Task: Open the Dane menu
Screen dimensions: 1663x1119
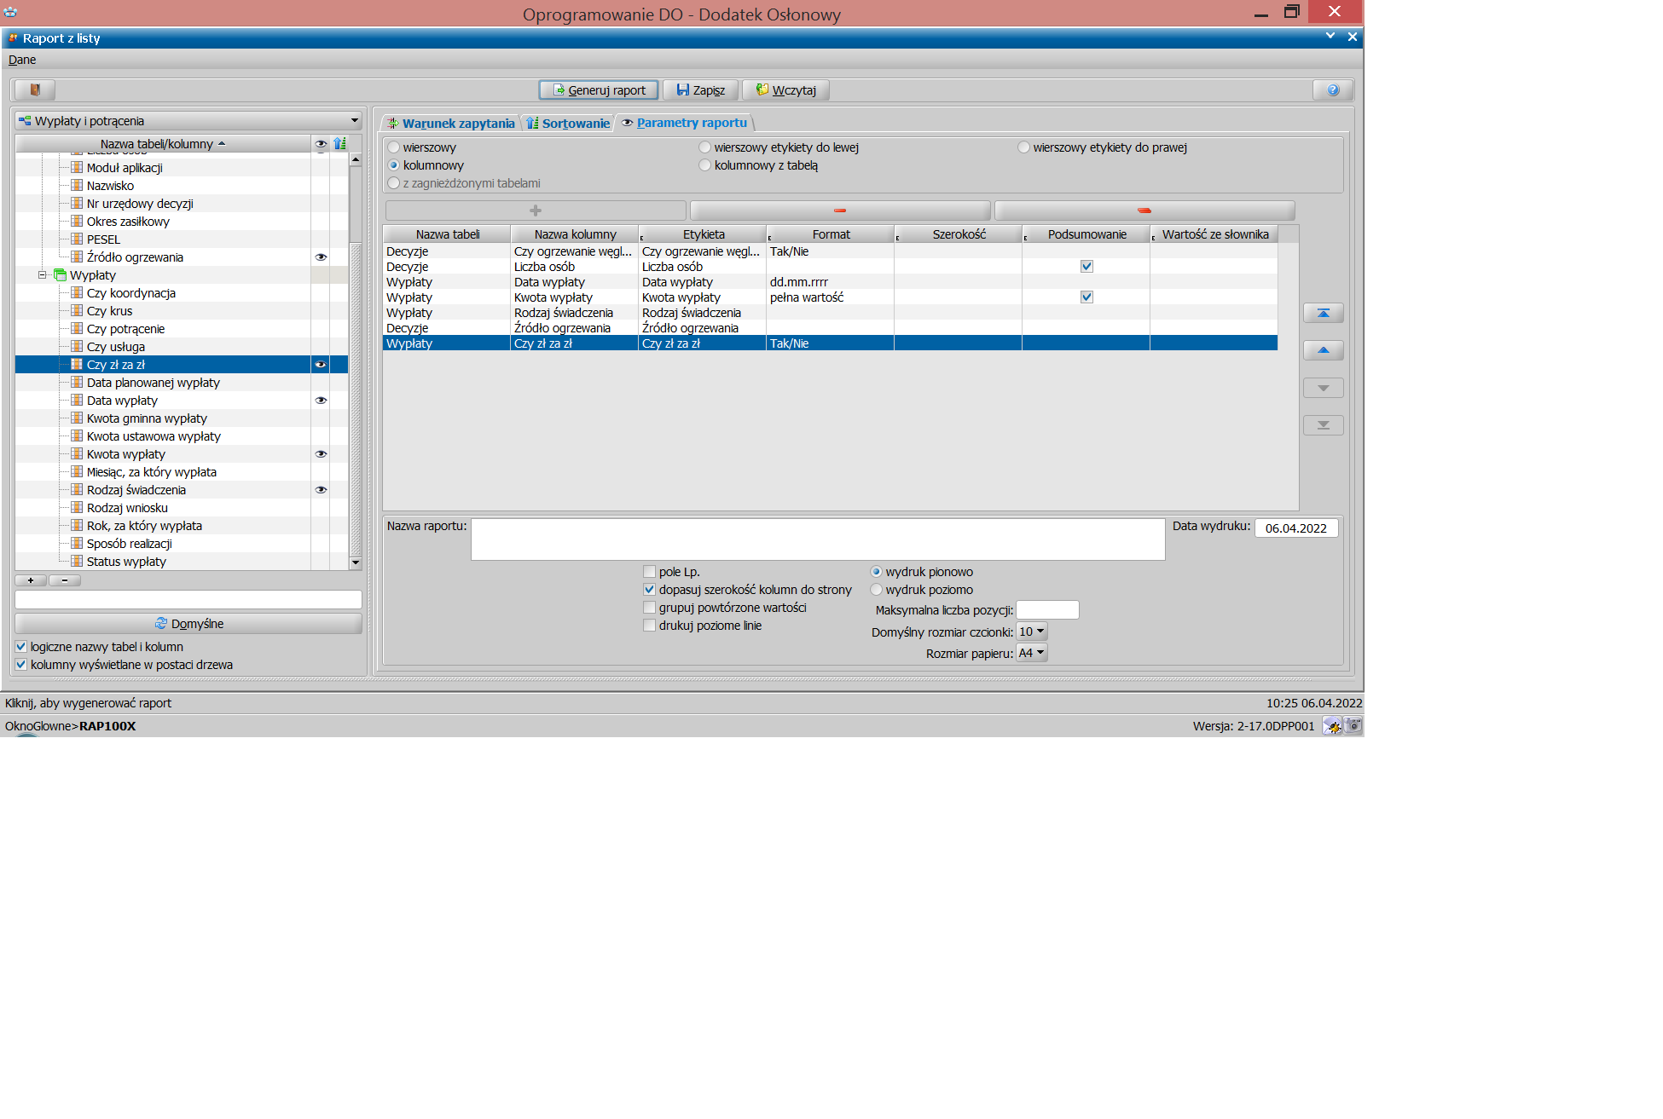Action: 22,60
